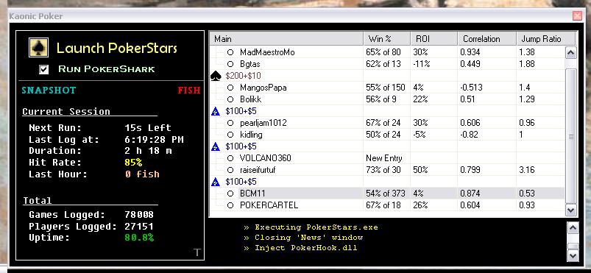Click table scrollbar down arrow
The height and width of the screenshot is (273, 591).
[x=571, y=210]
